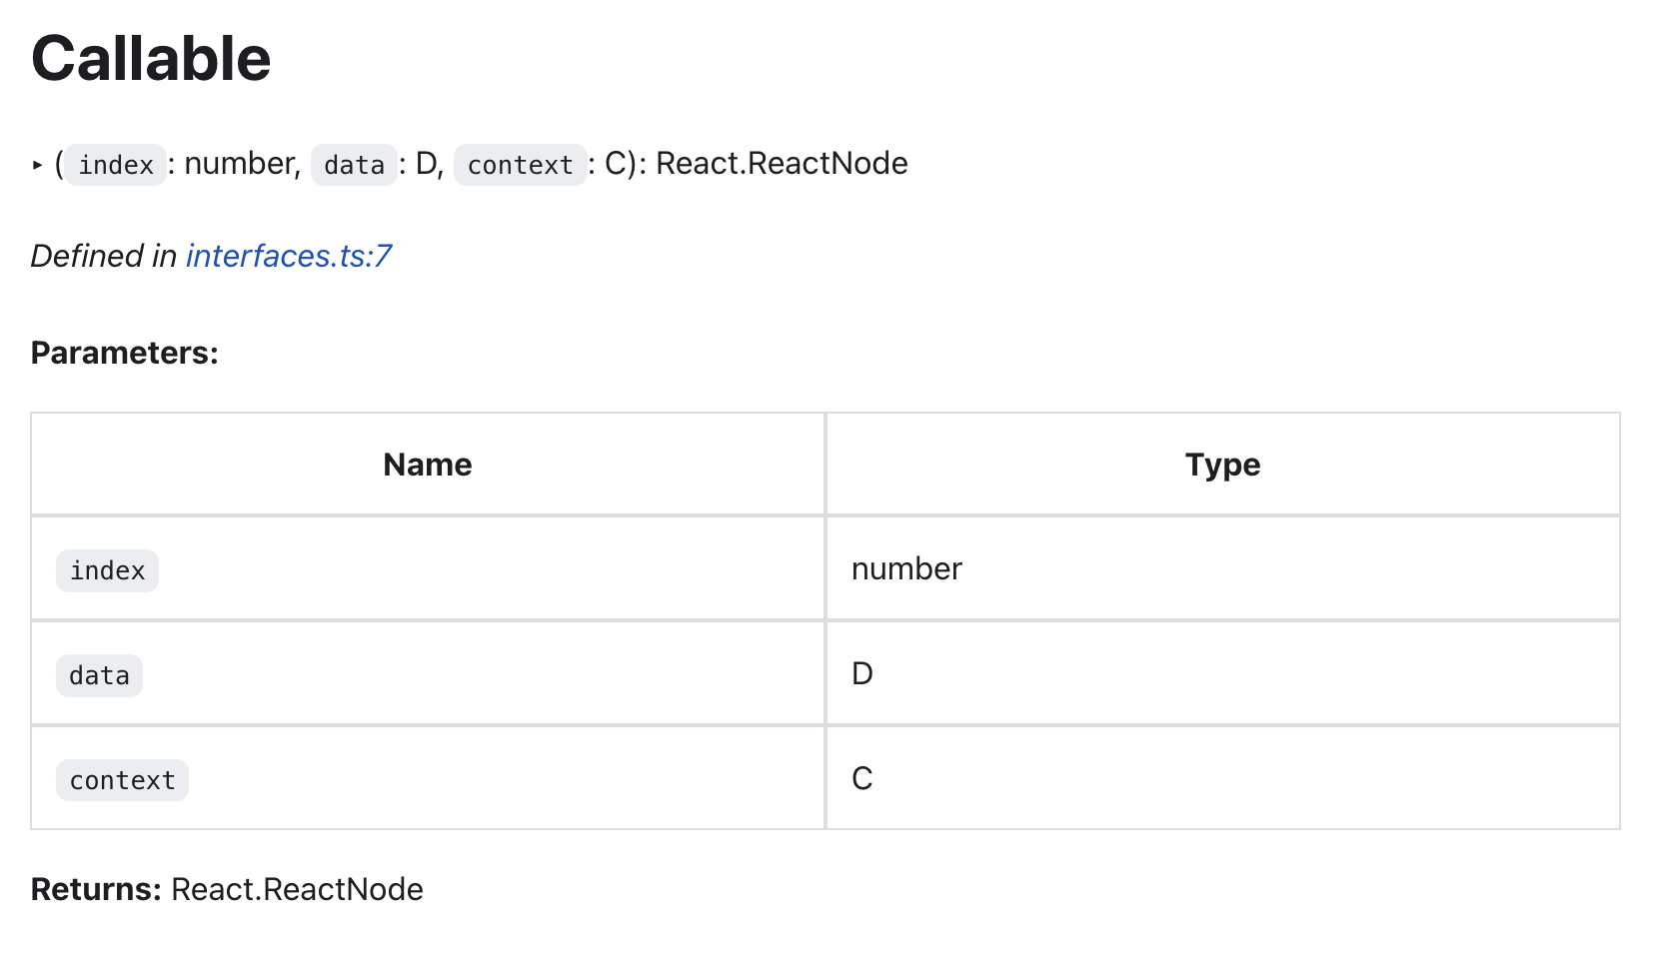Click type D in the data row

862,674
